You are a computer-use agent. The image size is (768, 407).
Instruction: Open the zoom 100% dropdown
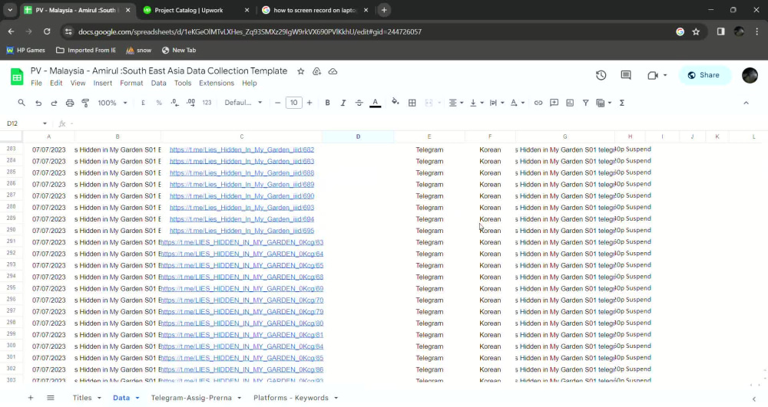click(112, 103)
